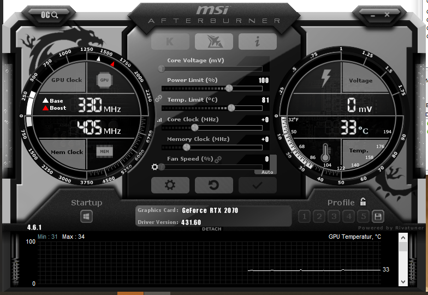Click the monitor graph scroll down arrow
This screenshot has height=295, width=428.
[403, 282]
